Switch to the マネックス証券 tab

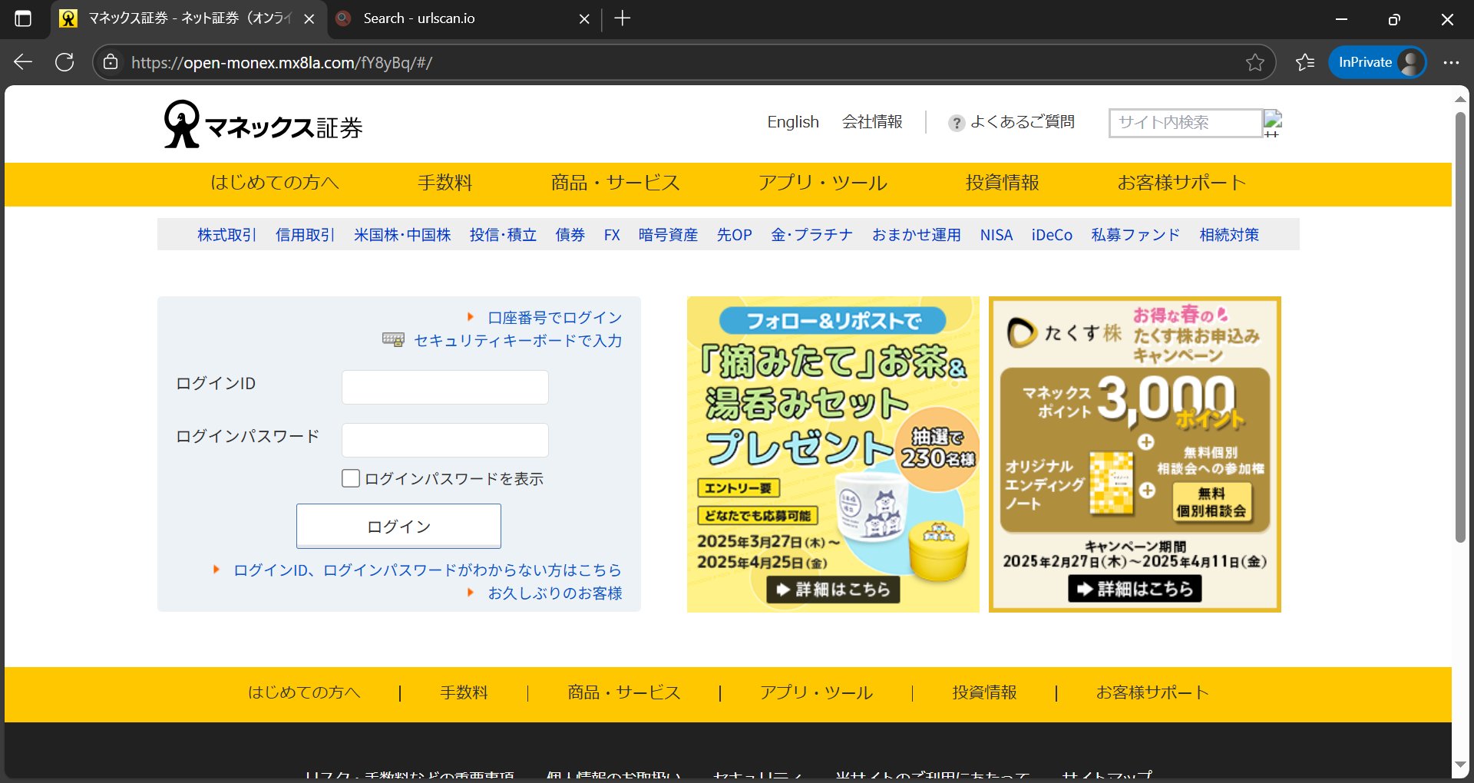pyautogui.click(x=188, y=18)
